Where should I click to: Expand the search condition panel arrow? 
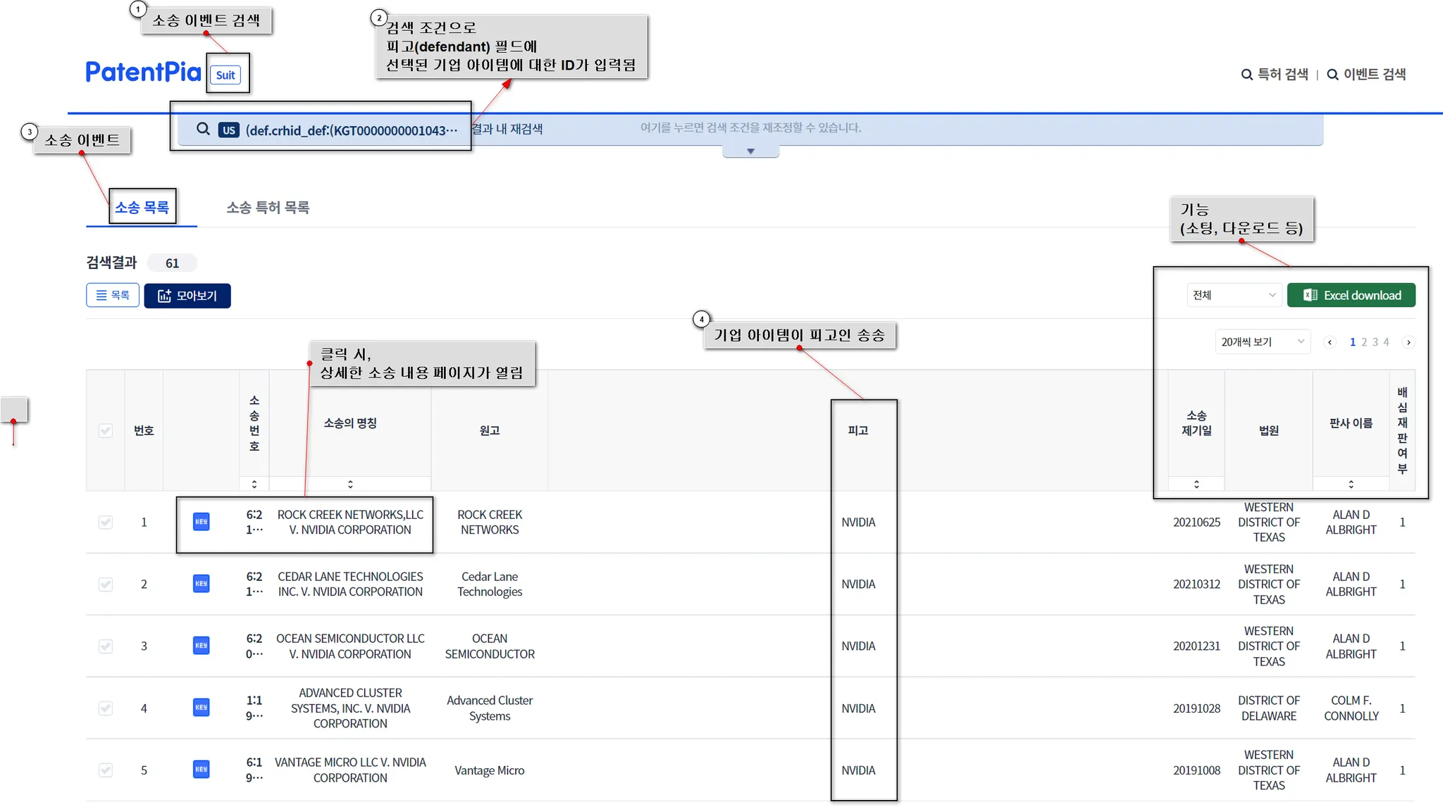tap(750, 151)
